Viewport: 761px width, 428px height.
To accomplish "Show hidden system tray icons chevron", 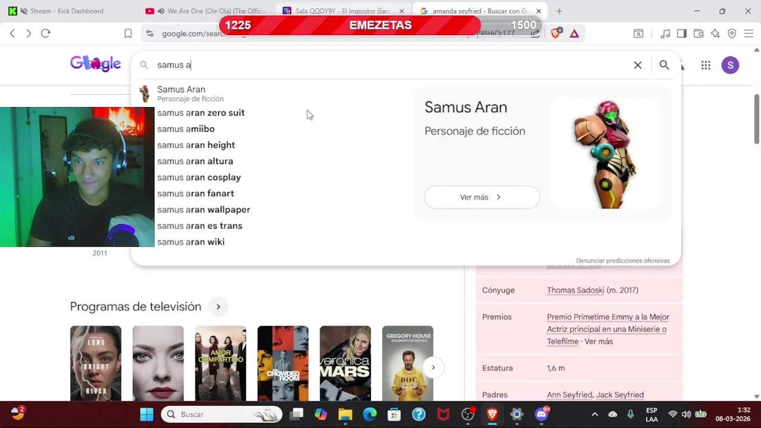I will point(594,414).
